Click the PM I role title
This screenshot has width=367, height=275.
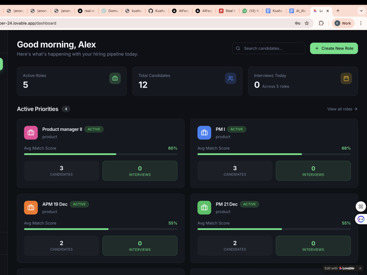220,129
